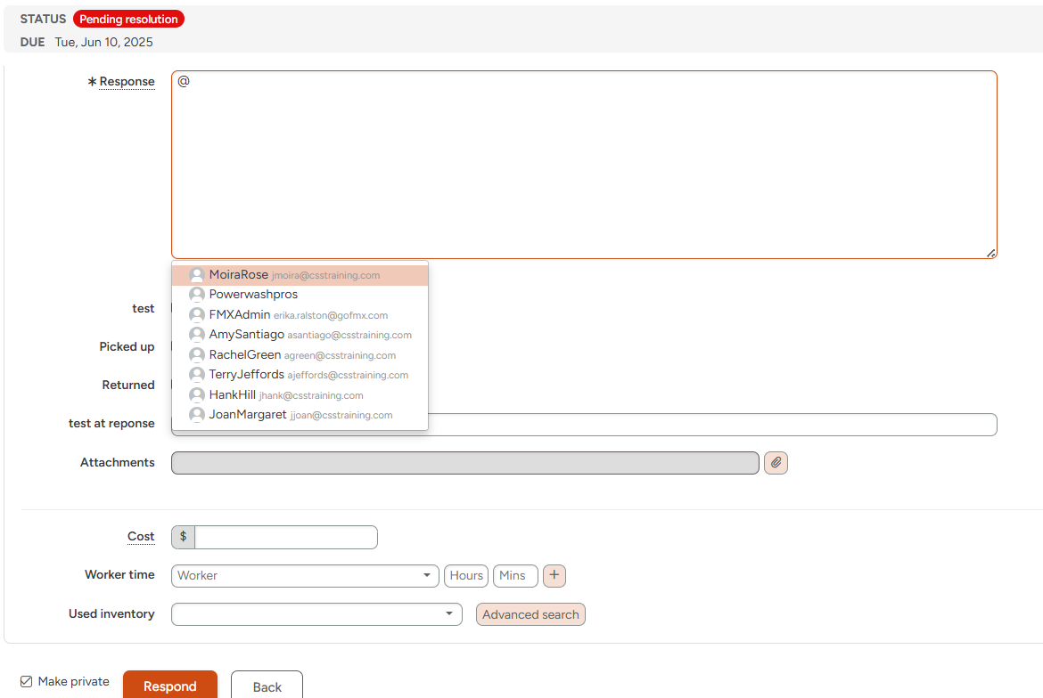
Task: Click the plus icon next to Mins
Action: pos(554,576)
